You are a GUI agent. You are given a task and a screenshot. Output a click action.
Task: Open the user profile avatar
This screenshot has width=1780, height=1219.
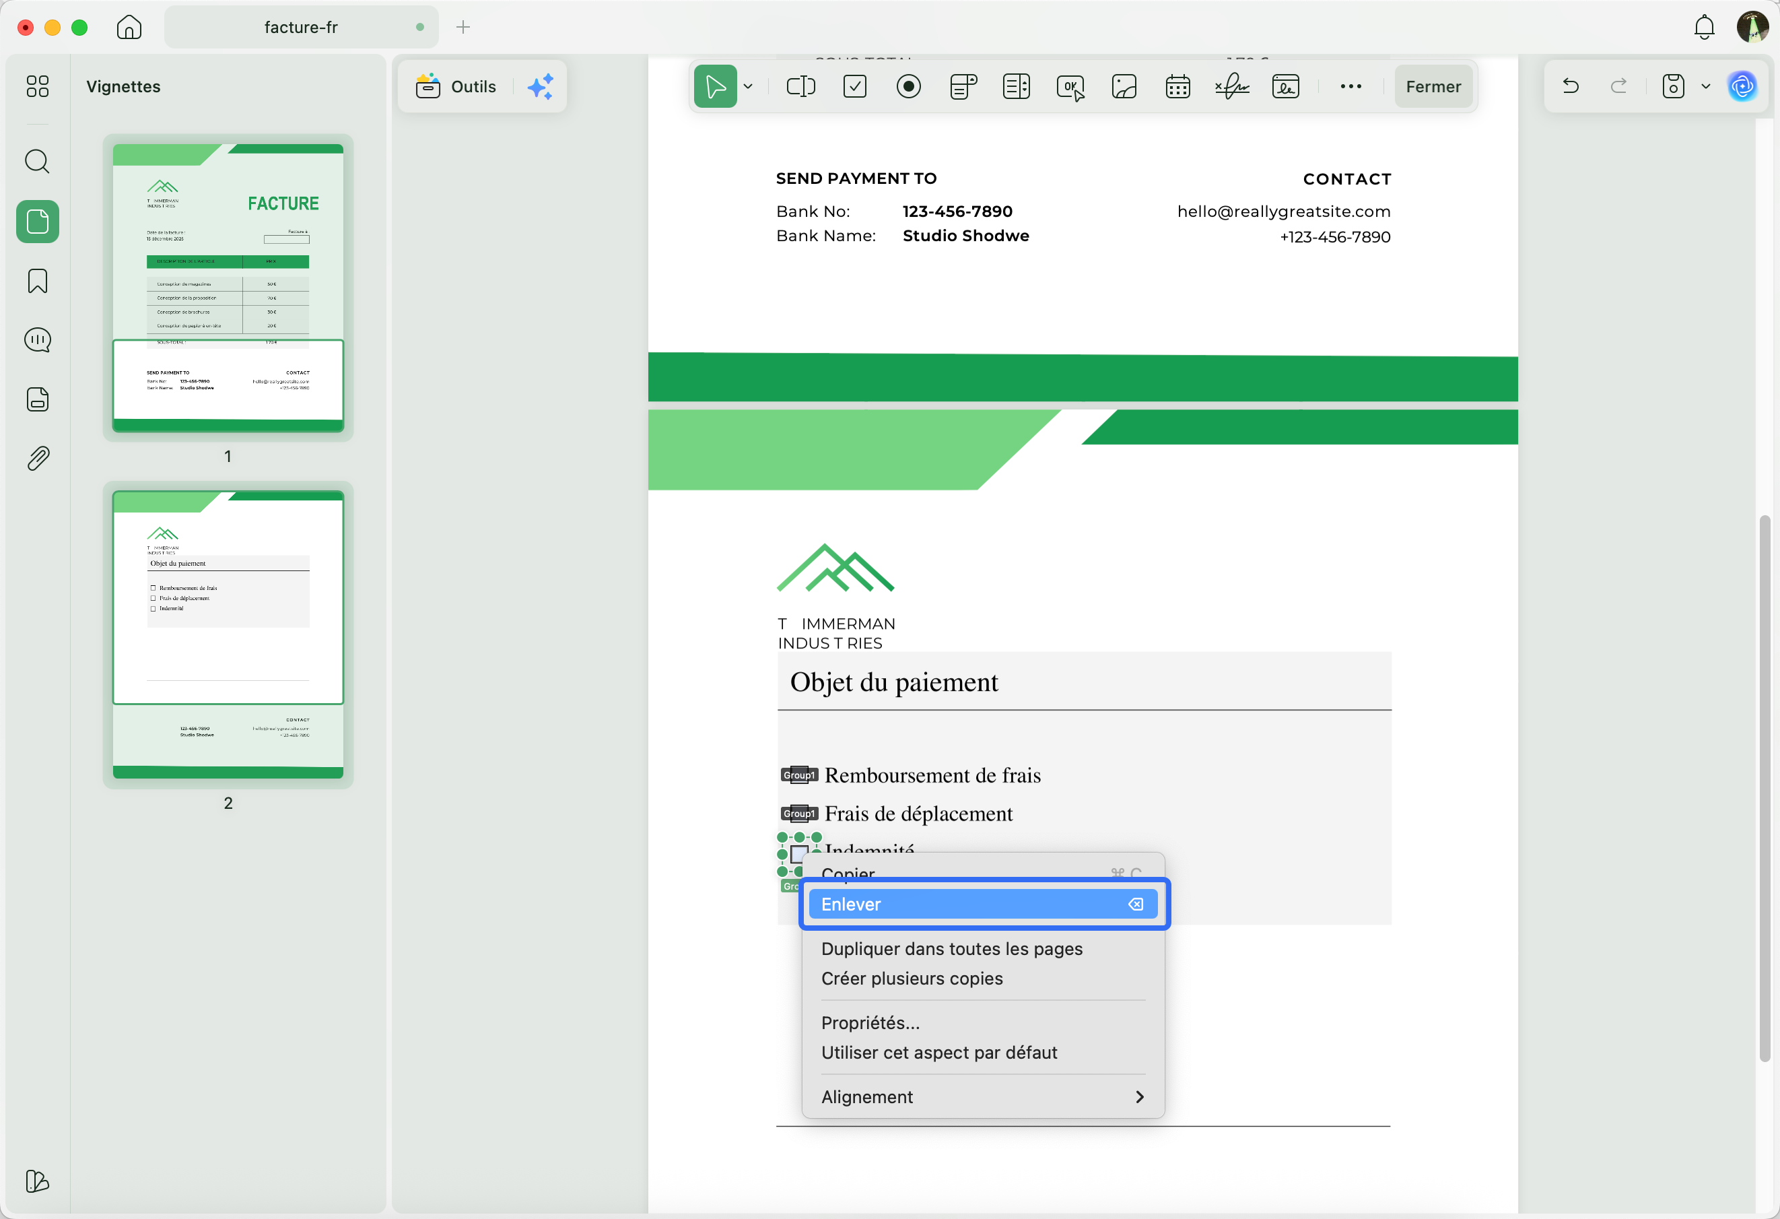point(1752,27)
